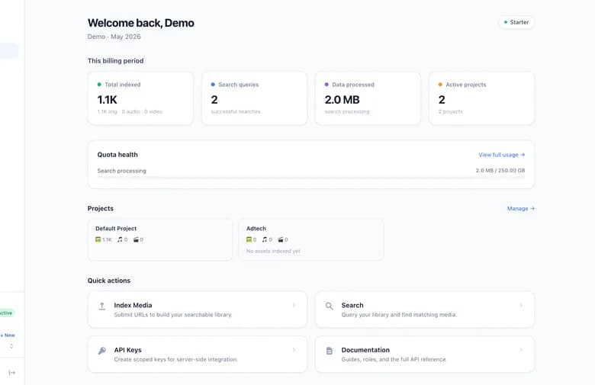The image size is (595, 385).
Task: Click the Search magnifier icon
Action: point(329,306)
